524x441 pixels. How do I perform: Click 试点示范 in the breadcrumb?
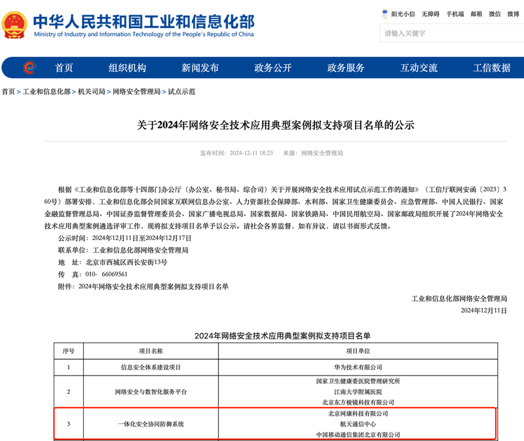[181, 92]
